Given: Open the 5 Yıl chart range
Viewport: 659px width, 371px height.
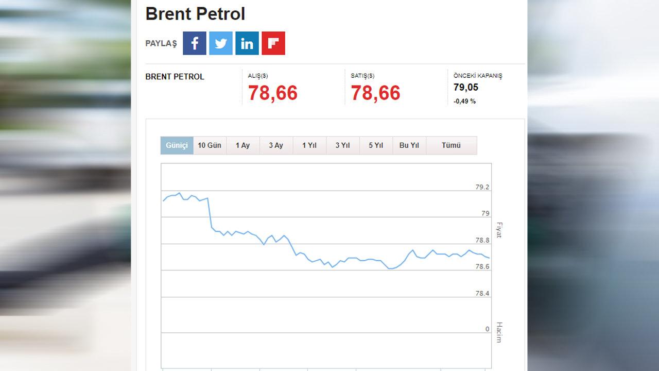Looking at the screenshot, I should [376, 145].
